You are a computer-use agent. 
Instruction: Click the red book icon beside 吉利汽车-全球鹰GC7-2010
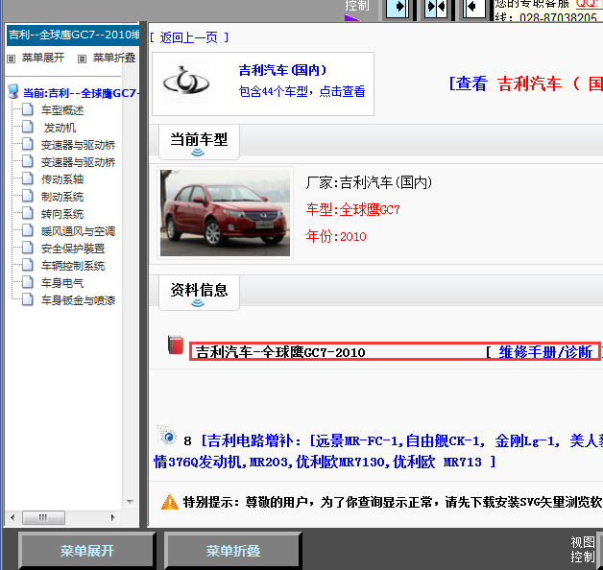point(176,344)
